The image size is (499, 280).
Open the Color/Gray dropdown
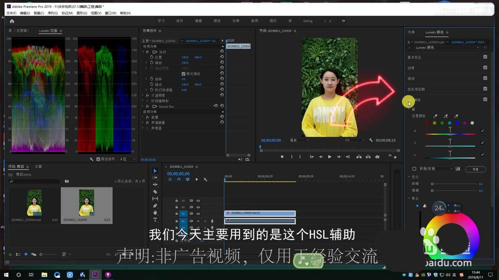point(436,169)
